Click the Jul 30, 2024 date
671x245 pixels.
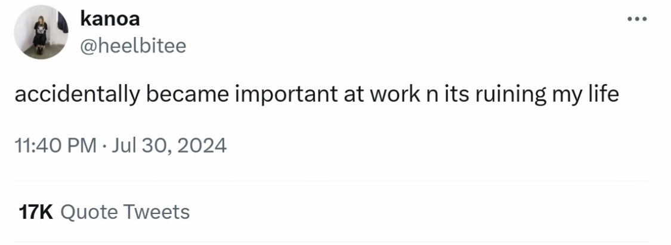click(168, 145)
